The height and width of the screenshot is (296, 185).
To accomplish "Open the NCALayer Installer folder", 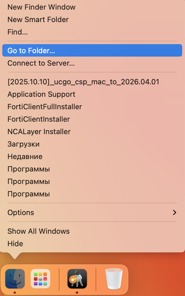I will click(x=39, y=132).
